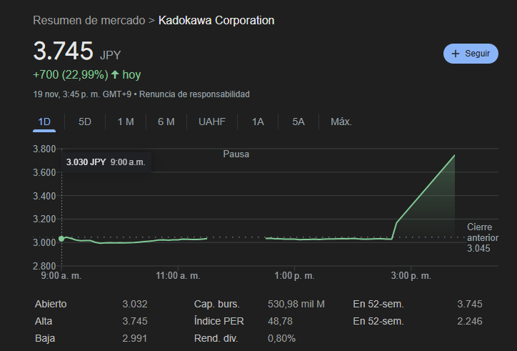Click the green upward arrow next to hoy
The width and height of the screenshot is (517, 351).
pos(115,74)
